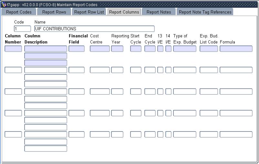Go to the Report Notes tab

[159, 12]
